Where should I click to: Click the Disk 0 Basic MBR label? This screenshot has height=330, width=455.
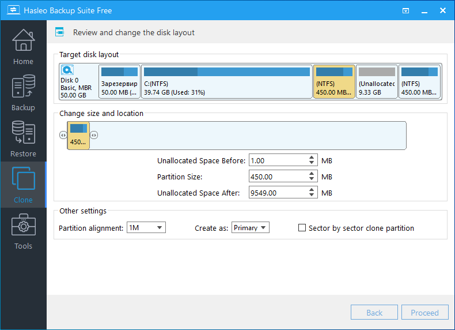click(x=75, y=88)
